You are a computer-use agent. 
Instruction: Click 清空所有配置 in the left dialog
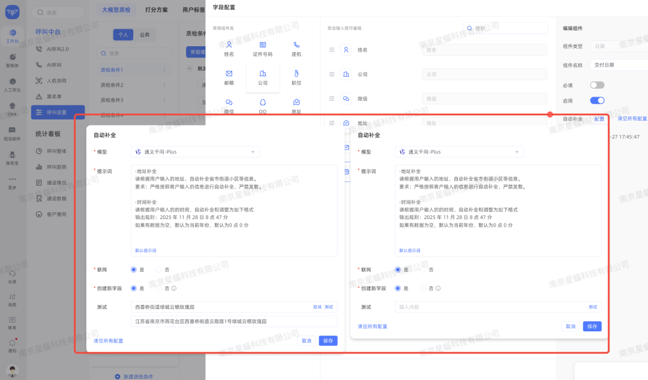109,341
